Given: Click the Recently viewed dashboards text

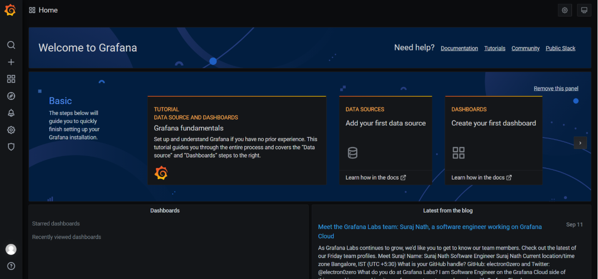Looking at the screenshot, I should click(67, 237).
